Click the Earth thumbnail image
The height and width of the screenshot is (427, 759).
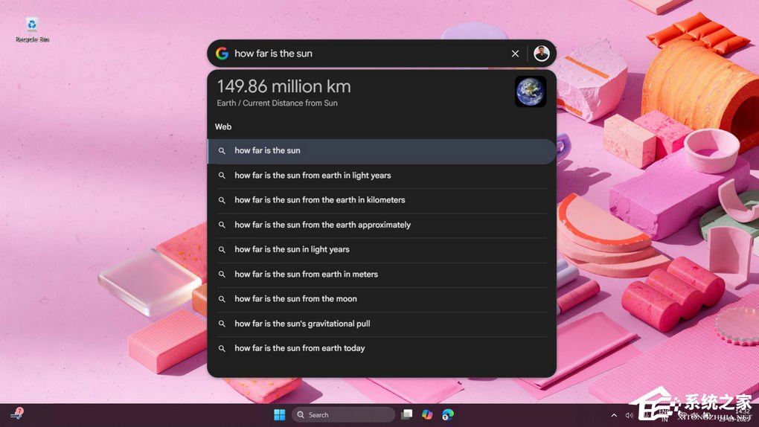[x=530, y=91]
